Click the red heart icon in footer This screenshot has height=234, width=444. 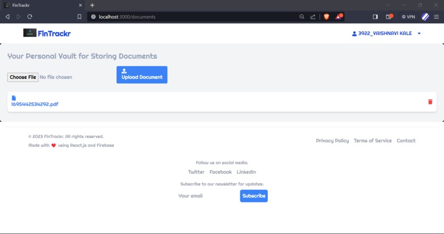pos(53,145)
